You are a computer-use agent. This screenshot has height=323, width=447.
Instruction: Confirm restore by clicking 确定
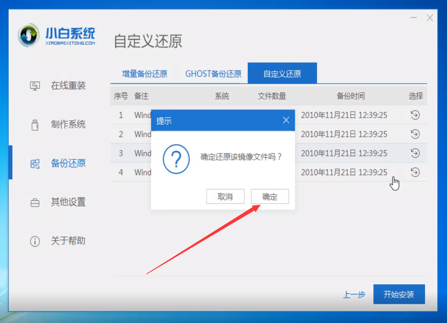pos(270,196)
